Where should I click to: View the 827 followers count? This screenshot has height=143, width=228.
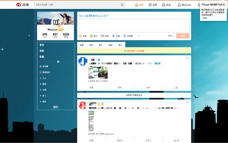click(55, 35)
